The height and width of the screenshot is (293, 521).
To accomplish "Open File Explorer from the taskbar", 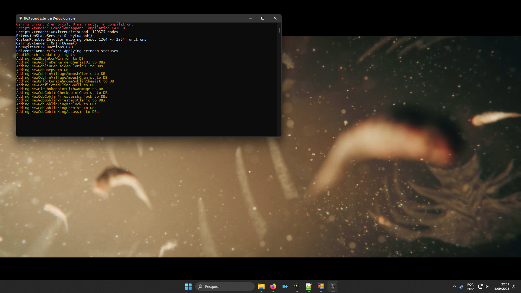I will pyautogui.click(x=261, y=286).
